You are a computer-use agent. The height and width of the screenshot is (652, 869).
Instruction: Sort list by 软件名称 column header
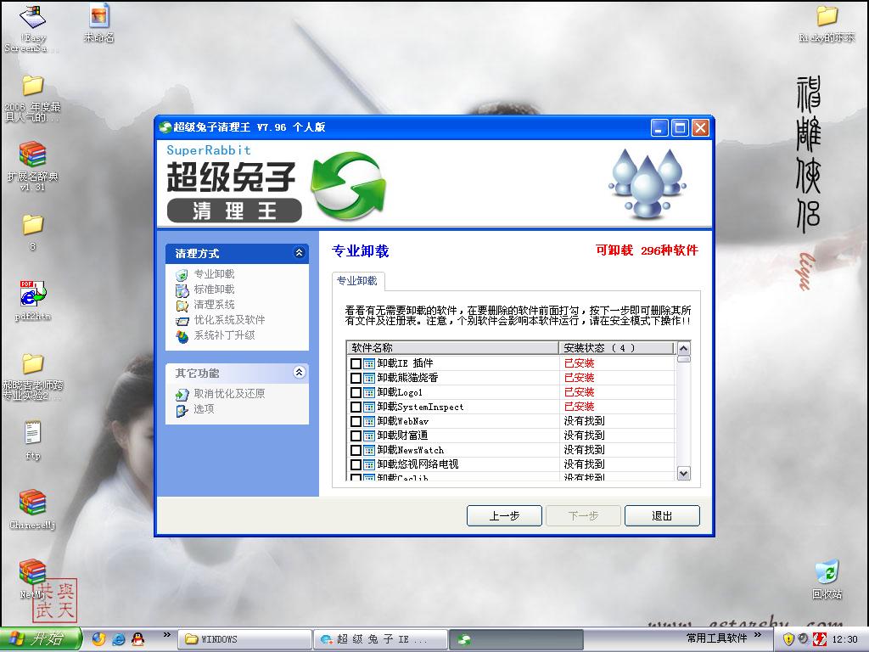[x=452, y=347]
